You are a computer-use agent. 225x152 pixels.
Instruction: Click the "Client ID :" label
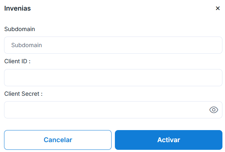point(17,61)
